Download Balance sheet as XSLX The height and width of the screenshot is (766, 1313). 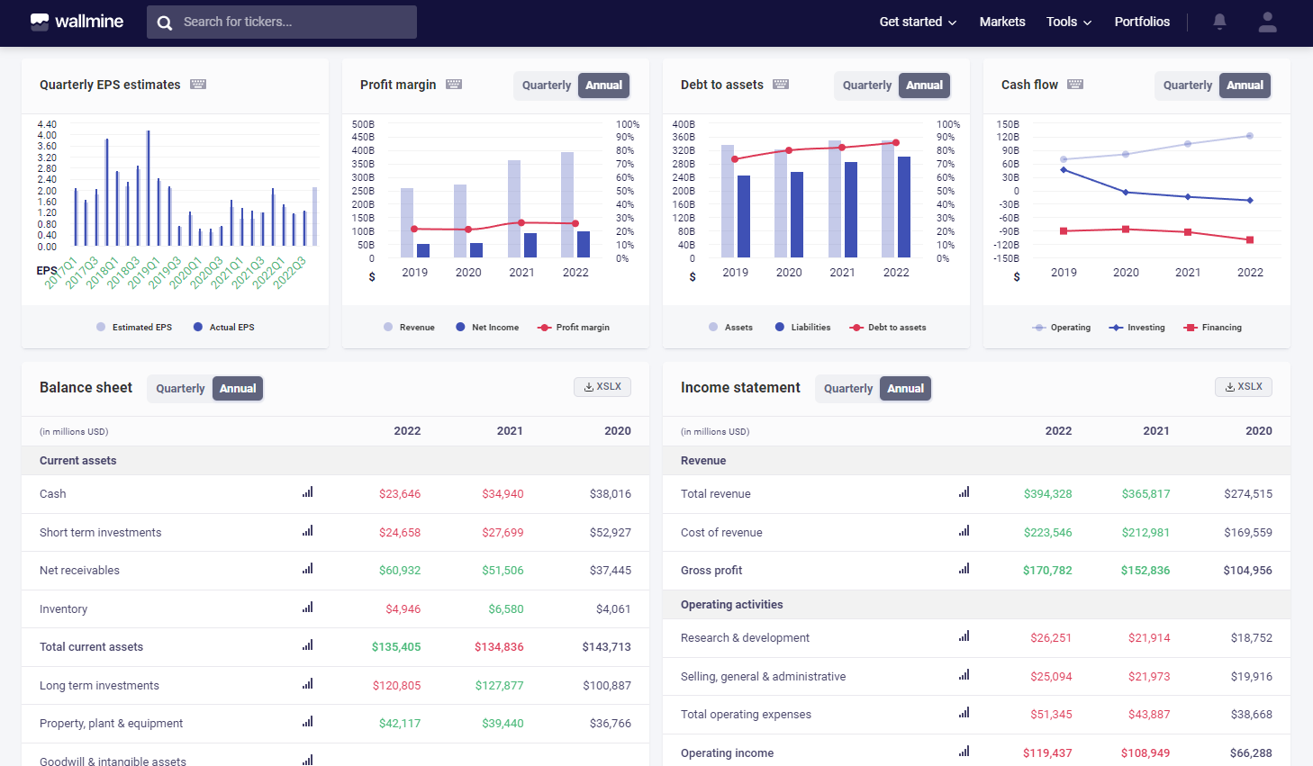click(602, 387)
